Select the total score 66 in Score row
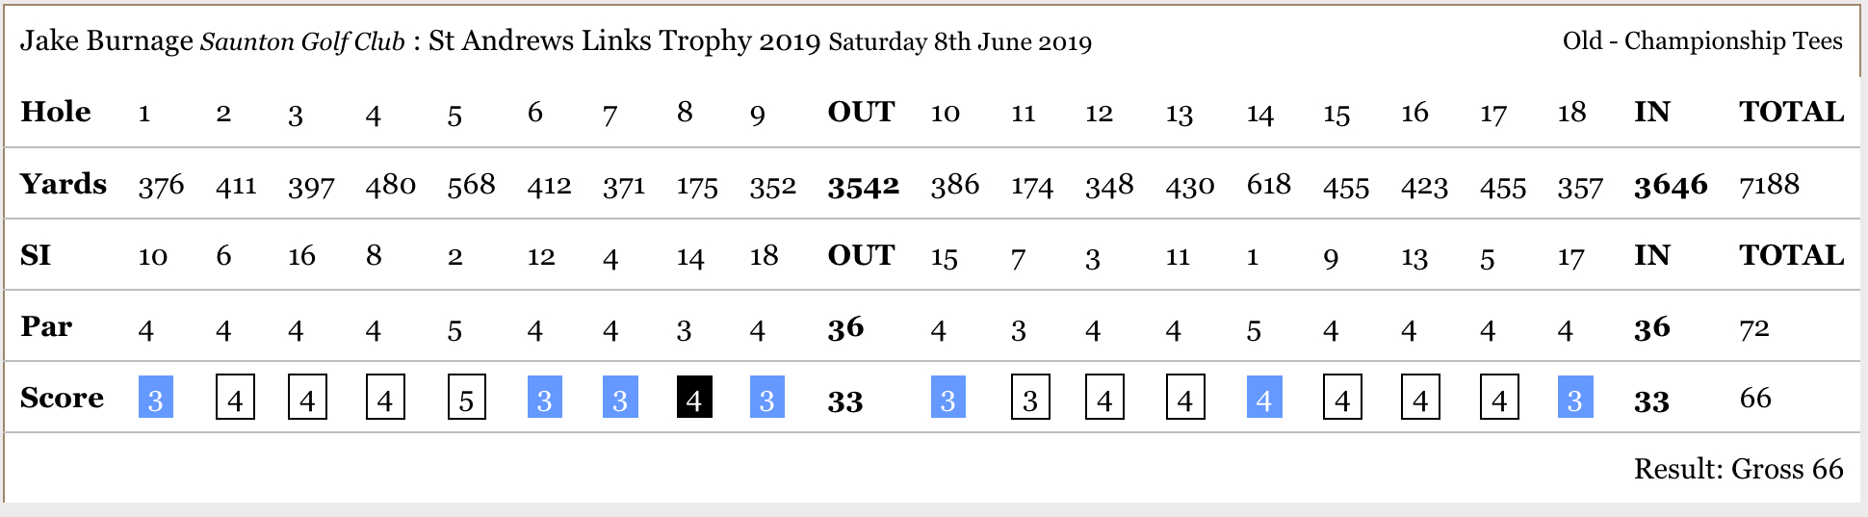Screen dimensions: 1868x517 coord(1754,398)
